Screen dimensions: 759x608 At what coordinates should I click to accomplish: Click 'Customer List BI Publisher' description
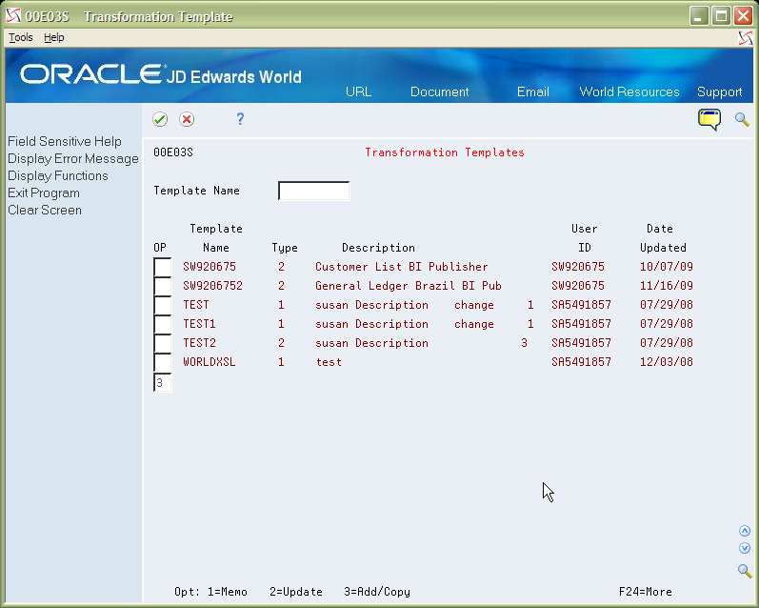point(402,267)
